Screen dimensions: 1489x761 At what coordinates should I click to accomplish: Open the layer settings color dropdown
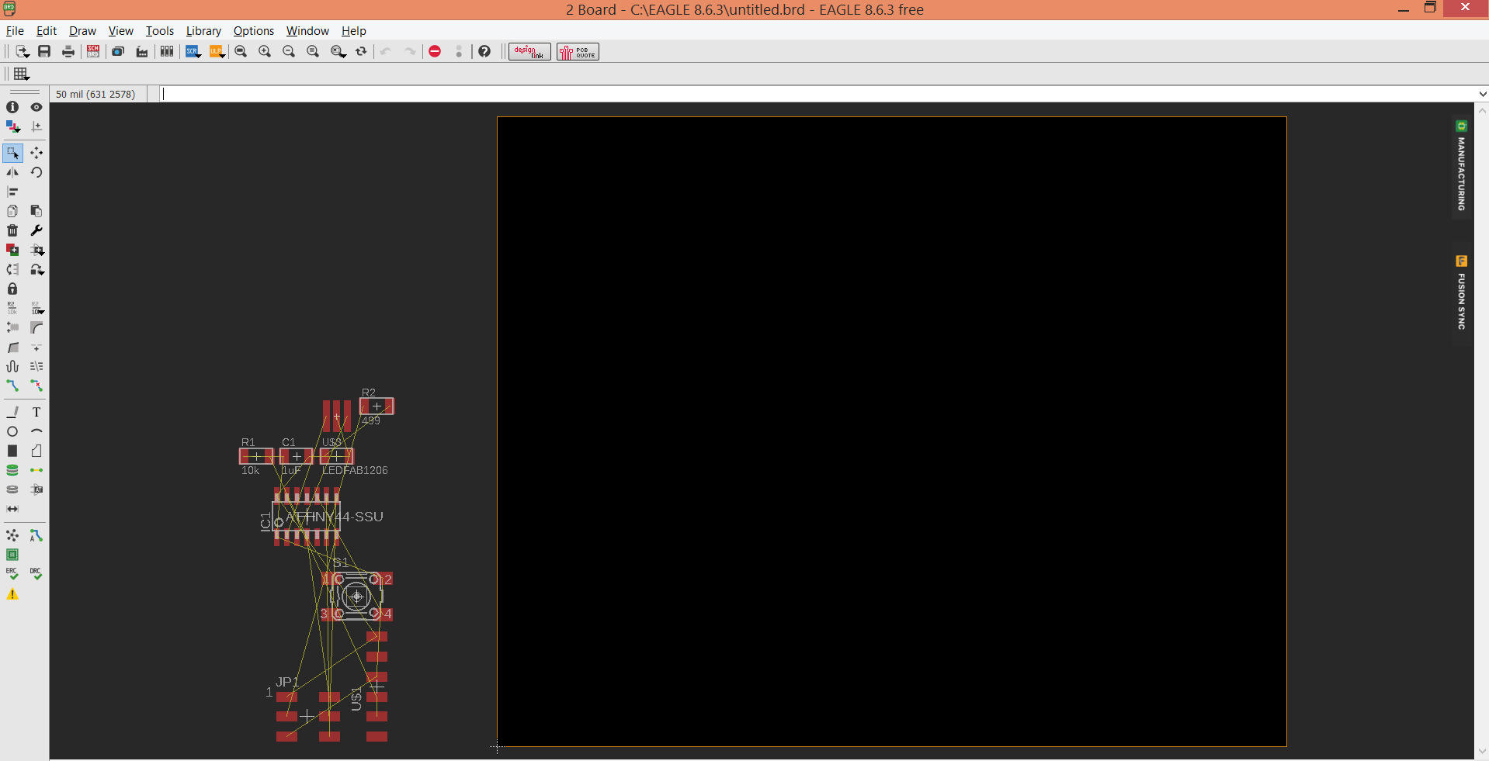pos(13,126)
